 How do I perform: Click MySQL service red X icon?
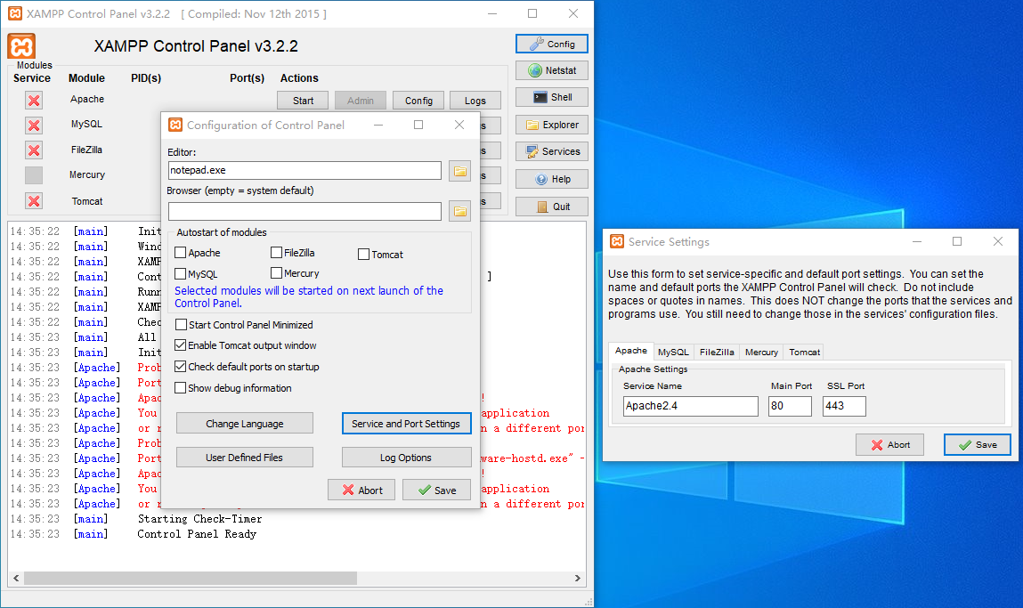click(34, 126)
